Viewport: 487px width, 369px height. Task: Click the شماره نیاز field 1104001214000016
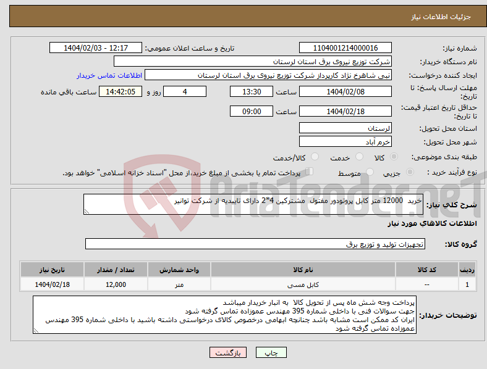pyautogui.click(x=345, y=48)
